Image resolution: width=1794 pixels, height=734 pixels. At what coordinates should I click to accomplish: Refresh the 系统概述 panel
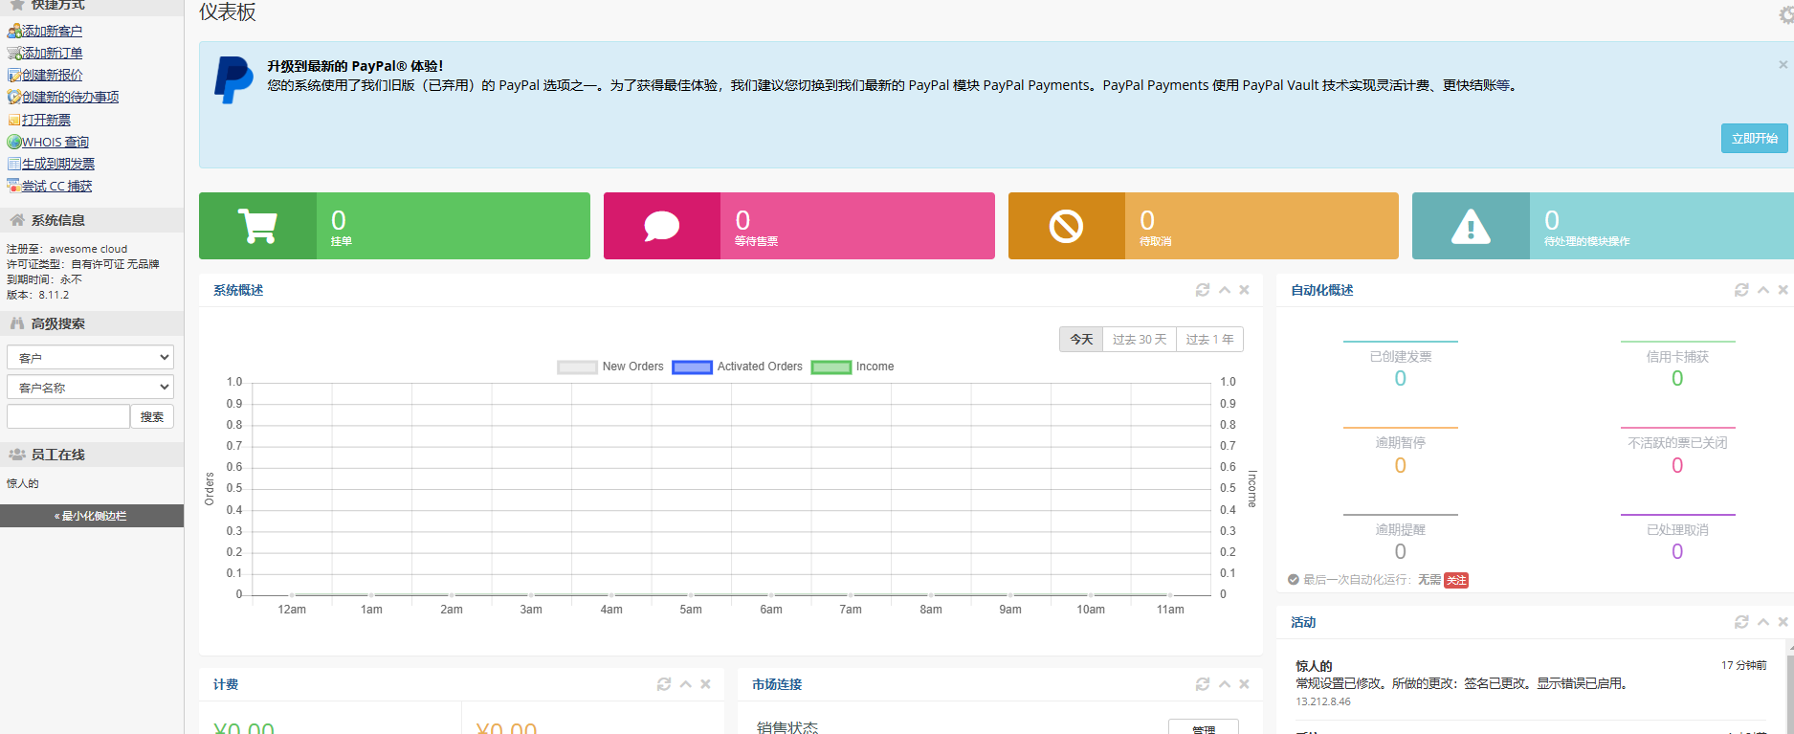pyautogui.click(x=1203, y=290)
